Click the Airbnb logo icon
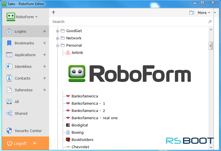This screenshot has height=151, width=221. tap(68, 52)
